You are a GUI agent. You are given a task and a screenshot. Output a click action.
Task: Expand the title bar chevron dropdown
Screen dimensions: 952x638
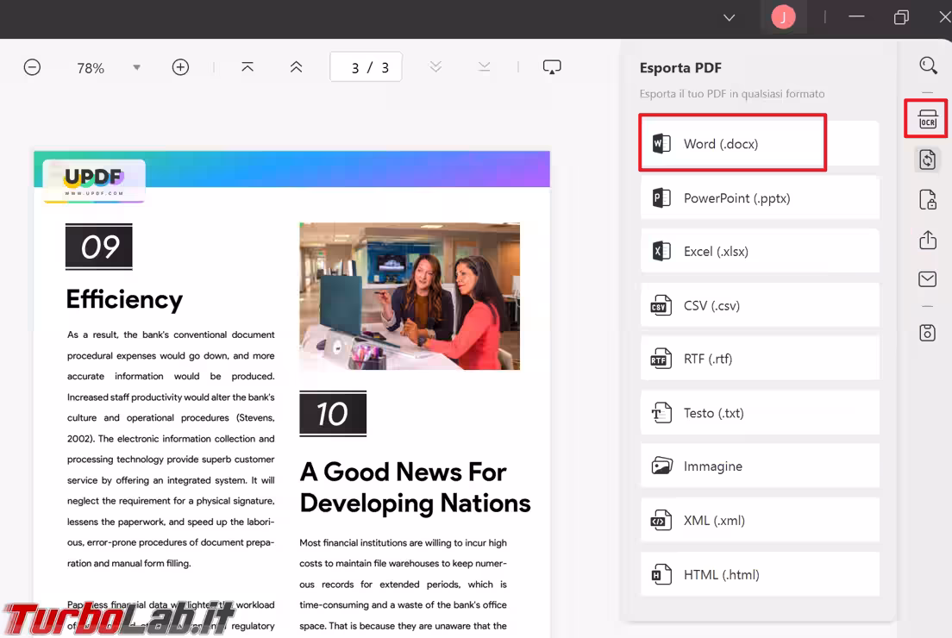(x=729, y=17)
